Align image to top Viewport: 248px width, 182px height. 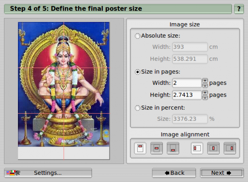tap(140, 148)
